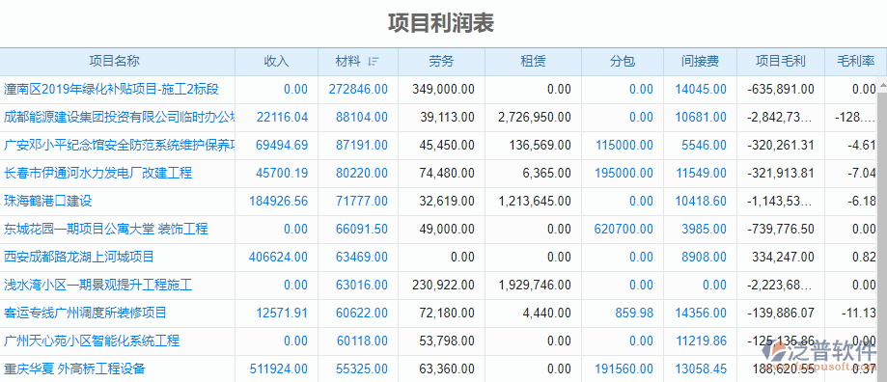Click subcontract value 195000.00
This screenshot has width=887, height=382.
point(624,173)
